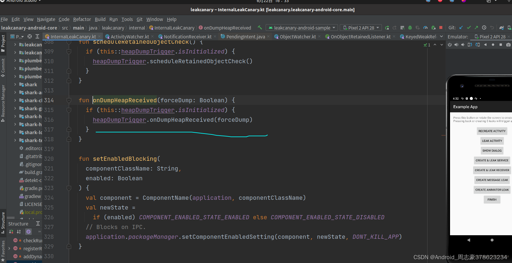Fold the onDumpHeapReceived function at line 314

69,100
